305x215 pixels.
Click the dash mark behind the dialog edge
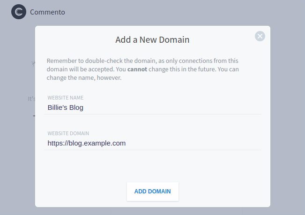(34, 116)
